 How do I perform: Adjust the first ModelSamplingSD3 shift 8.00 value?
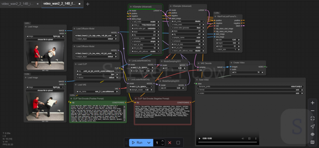coord(174,68)
